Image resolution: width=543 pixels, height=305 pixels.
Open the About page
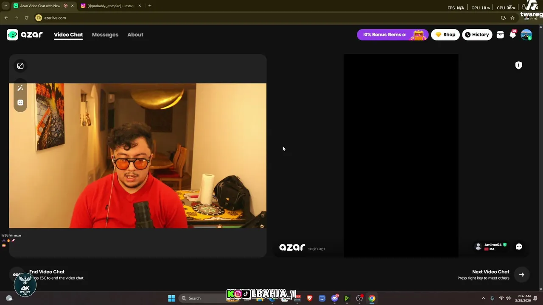click(135, 35)
